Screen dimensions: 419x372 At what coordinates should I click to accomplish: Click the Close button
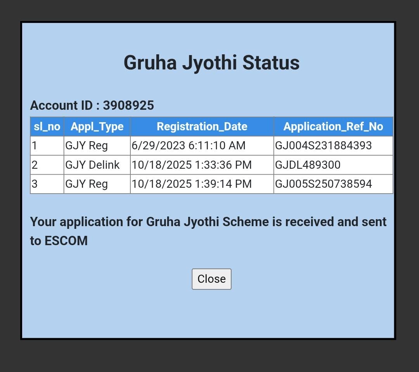point(211,279)
